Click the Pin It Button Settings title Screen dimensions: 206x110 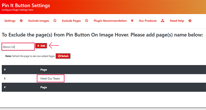pyautogui.click(x=26, y=5)
